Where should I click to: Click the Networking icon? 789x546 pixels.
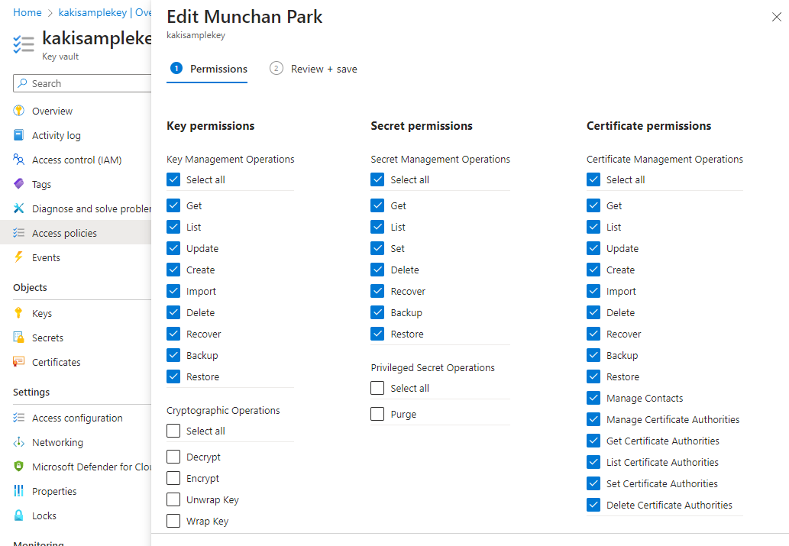(18, 442)
